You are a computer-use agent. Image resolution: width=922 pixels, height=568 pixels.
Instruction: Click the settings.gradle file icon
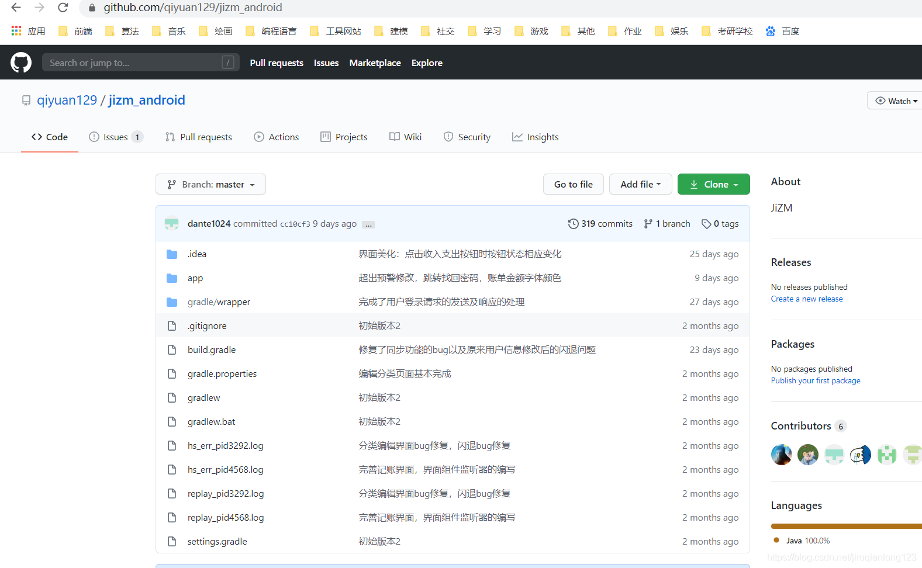(x=172, y=541)
